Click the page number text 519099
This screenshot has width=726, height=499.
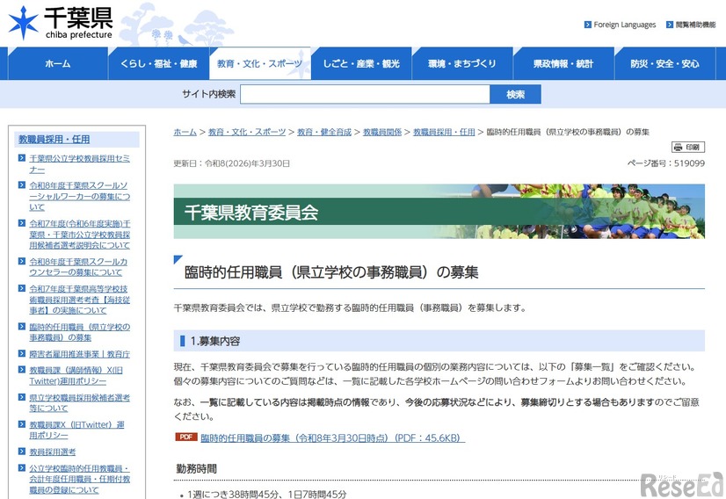point(689,163)
